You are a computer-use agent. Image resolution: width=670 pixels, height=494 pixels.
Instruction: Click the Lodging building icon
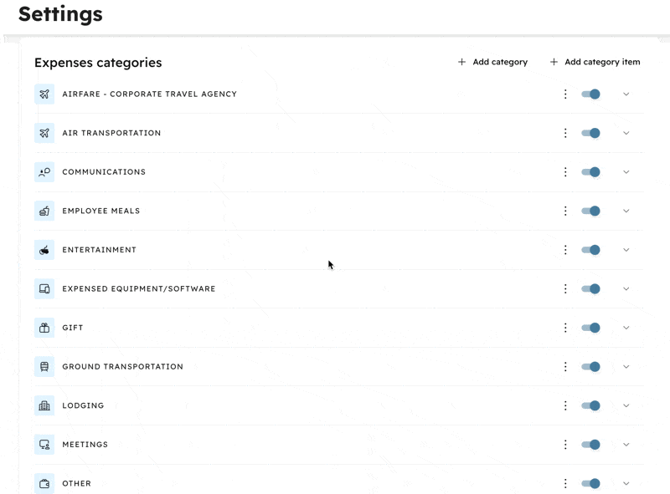tap(44, 405)
